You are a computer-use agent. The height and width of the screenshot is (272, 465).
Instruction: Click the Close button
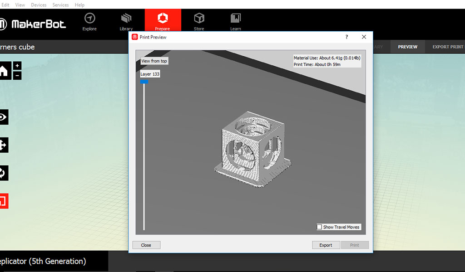pos(146,245)
